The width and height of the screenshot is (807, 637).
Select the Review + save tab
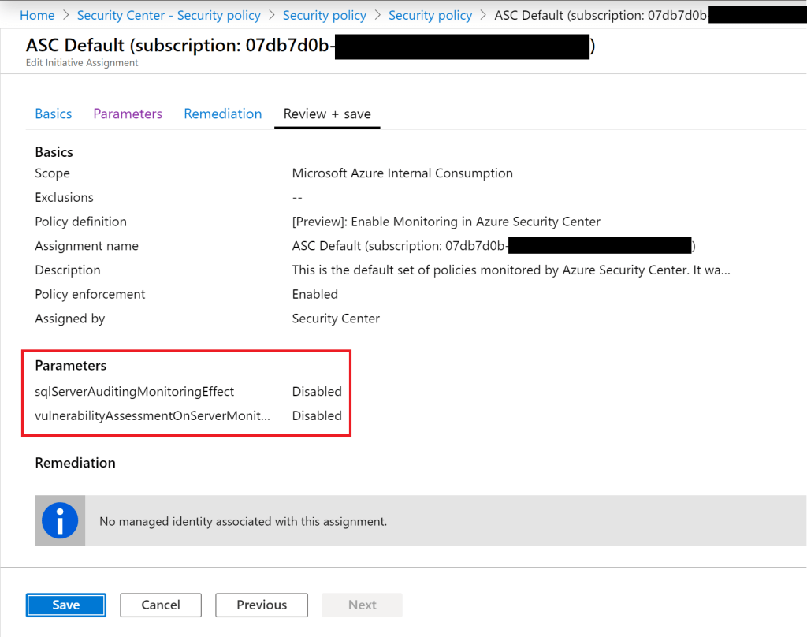[327, 114]
